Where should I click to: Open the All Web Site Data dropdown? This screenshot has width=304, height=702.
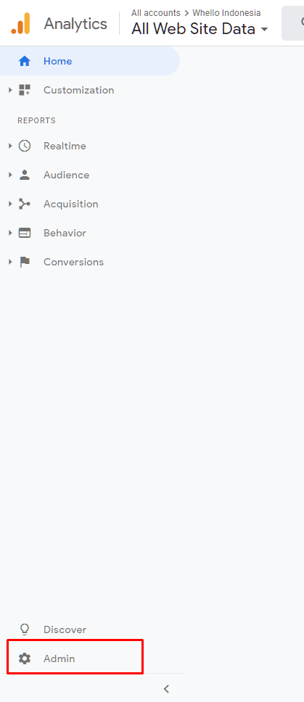pos(200,29)
